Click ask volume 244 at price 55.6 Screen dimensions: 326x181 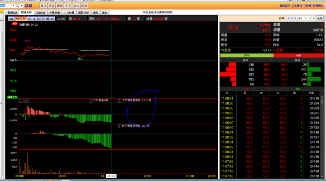[304, 79]
